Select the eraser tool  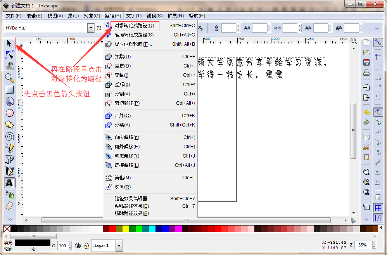(10, 206)
